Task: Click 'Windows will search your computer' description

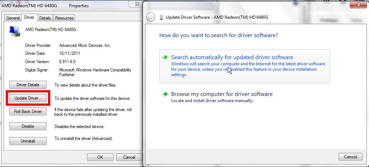Action: point(248,69)
